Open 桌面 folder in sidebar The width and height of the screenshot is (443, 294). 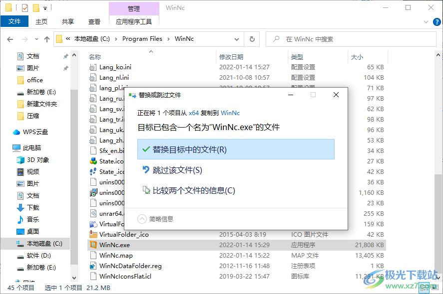click(33, 231)
